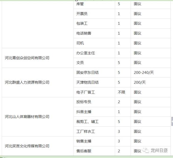Click company name 河北笑言文化传媒有限公司
The height and width of the screenshot is (158, 173).
[27, 146]
